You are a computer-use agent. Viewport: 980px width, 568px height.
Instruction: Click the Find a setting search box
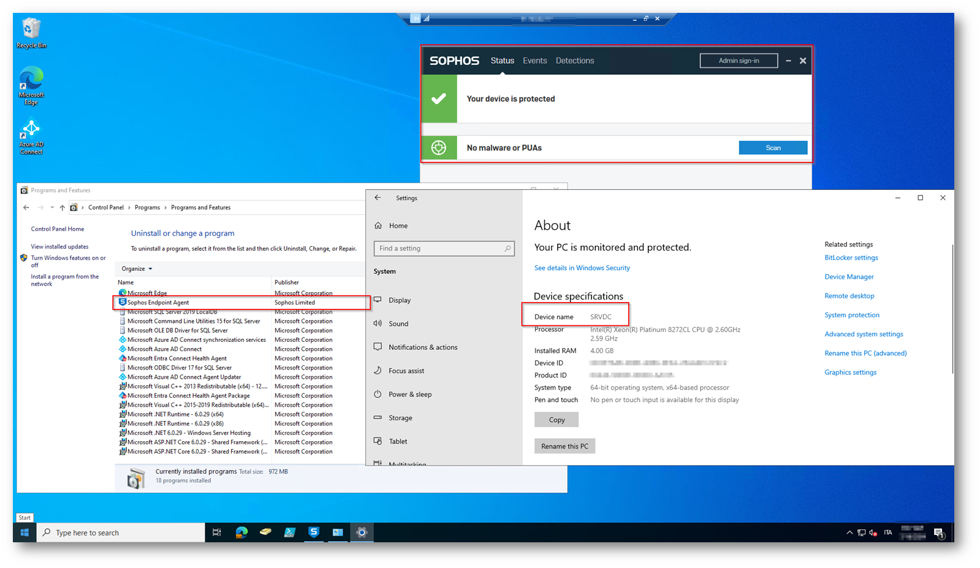click(444, 248)
